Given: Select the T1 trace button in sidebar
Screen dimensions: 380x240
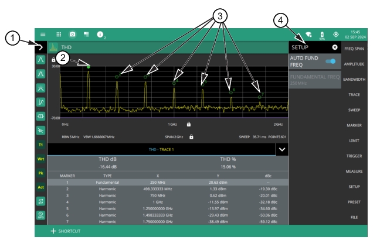Looking at the screenshot, I should pos(41,144).
